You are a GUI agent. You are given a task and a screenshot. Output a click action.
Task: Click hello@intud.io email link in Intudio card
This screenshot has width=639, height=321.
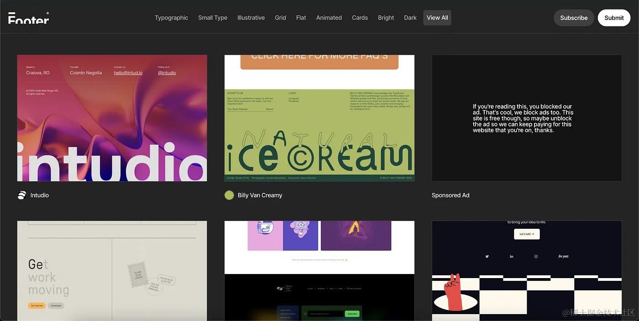pyautogui.click(x=128, y=73)
